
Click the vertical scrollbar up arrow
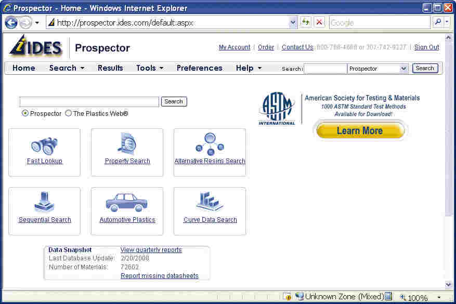click(x=448, y=38)
